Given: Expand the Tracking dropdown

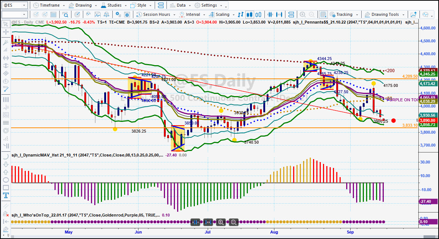Looking at the screenshot, I should pos(357,15).
